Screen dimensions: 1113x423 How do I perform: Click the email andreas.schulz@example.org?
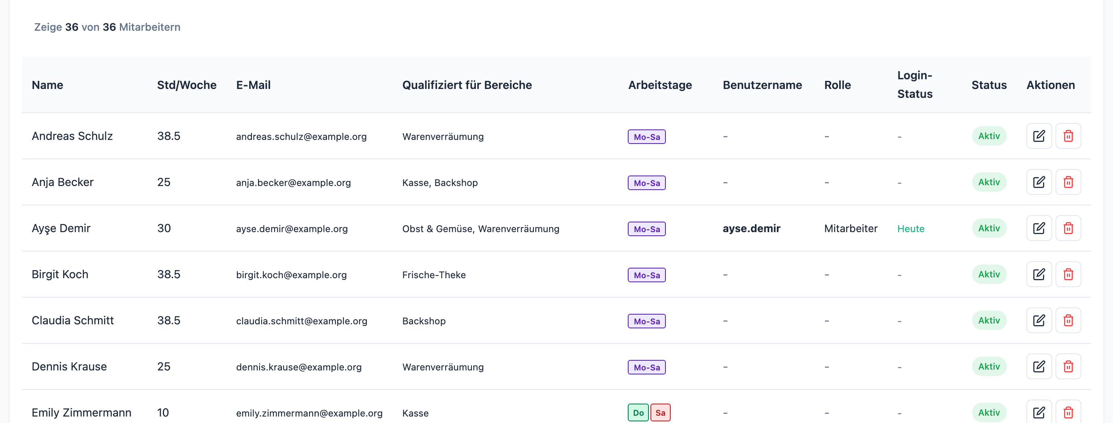301,136
